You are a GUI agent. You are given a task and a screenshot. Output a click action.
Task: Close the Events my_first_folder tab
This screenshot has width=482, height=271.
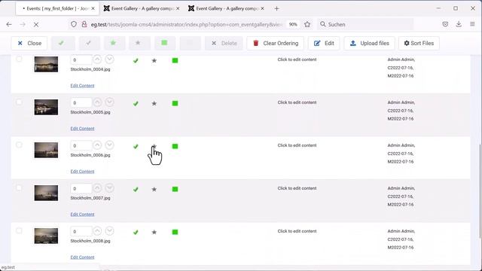[93, 8]
